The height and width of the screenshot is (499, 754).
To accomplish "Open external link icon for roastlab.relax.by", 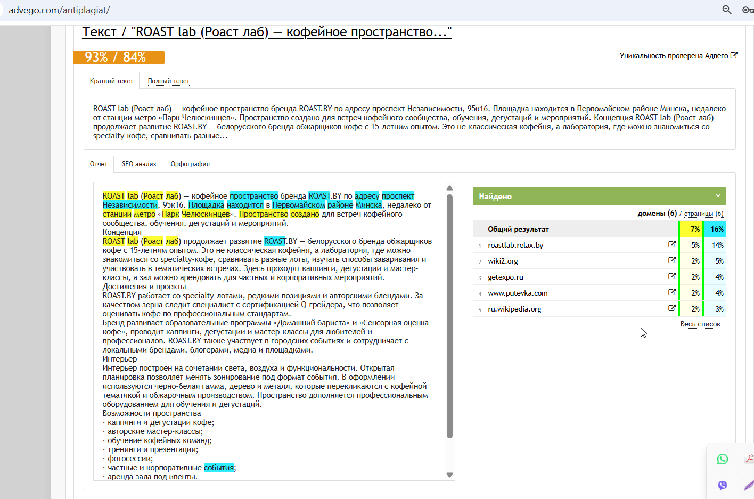I will 672,244.
